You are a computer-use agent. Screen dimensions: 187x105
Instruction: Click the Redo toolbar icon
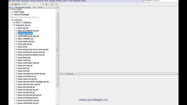(x=25, y=4)
